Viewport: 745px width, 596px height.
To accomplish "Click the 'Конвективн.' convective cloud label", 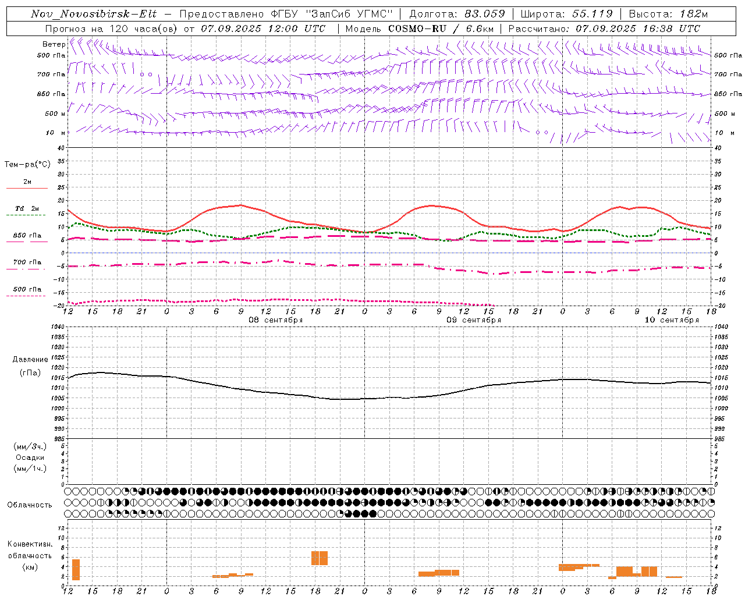I will pos(30,544).
